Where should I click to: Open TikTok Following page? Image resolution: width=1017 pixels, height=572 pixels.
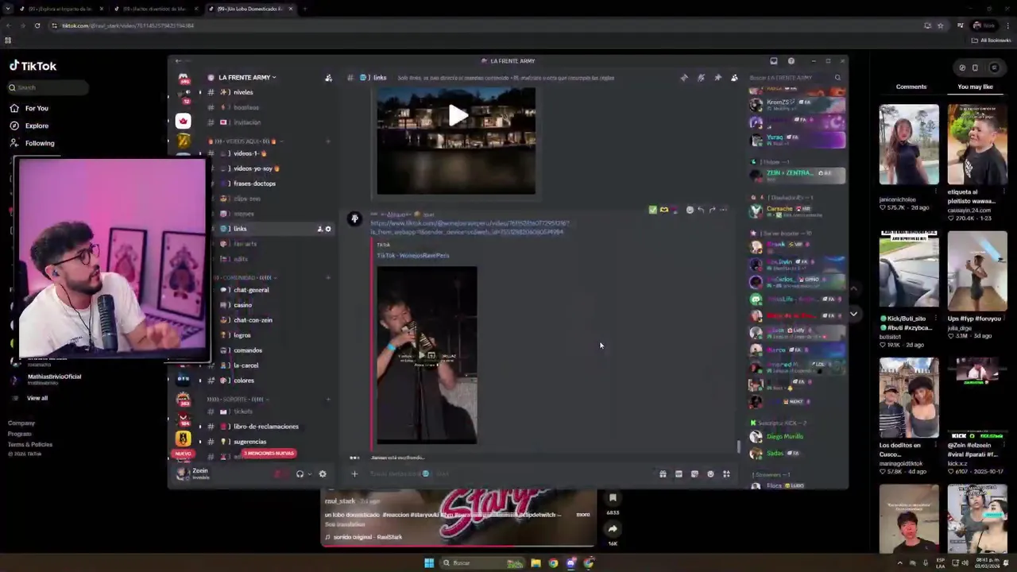pos(40,143)
